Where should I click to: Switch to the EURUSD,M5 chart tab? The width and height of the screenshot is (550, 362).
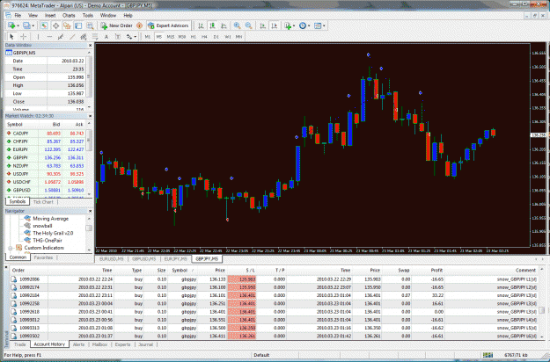(x=111, y=259)
